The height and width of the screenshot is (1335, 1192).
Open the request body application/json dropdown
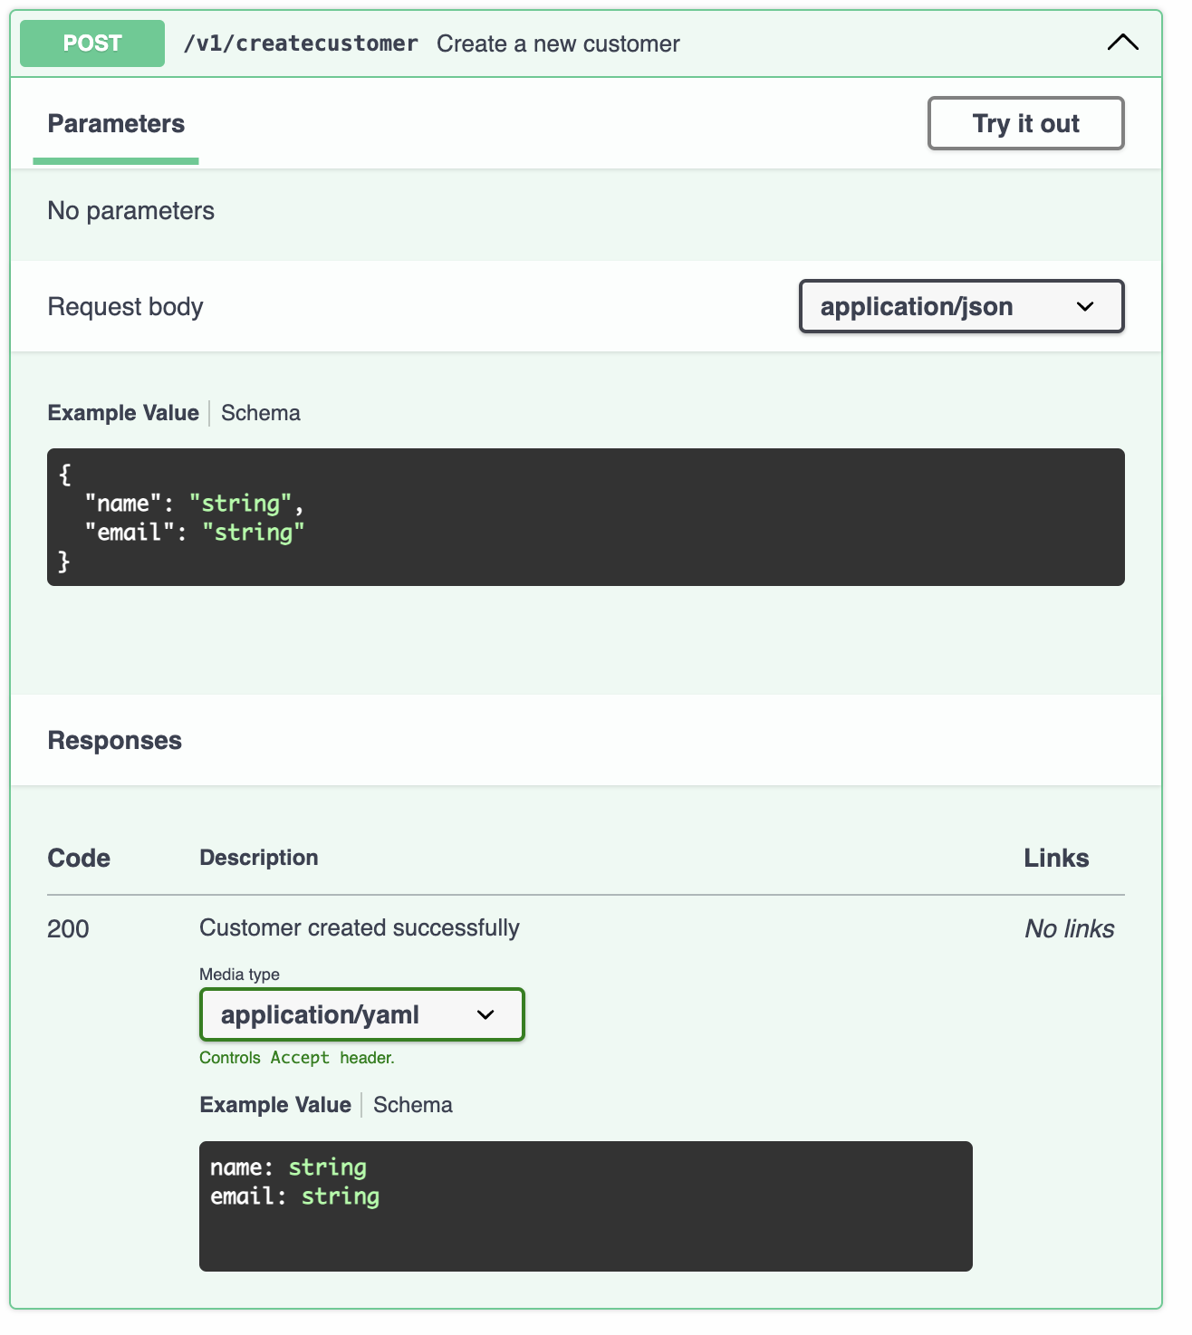[959, 307]
